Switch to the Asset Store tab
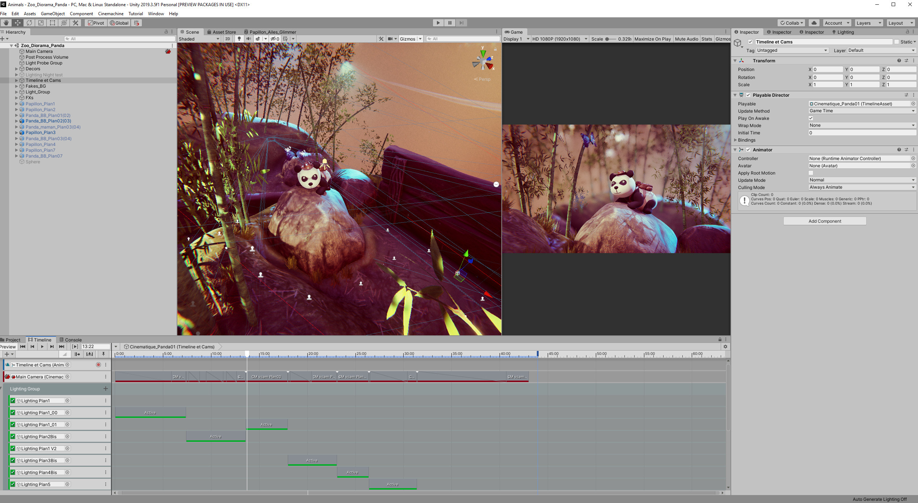 coord(222,32)
